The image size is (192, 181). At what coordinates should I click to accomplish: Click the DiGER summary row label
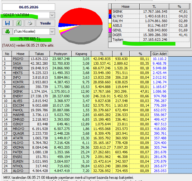(117, 35)
